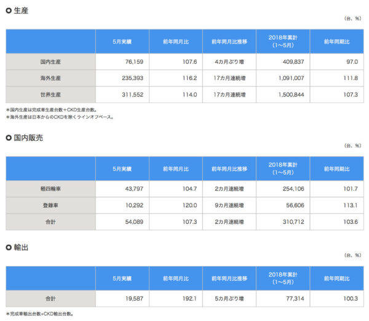Click the value 76,159
Screen dimensions: 369x321
[134, 62]
